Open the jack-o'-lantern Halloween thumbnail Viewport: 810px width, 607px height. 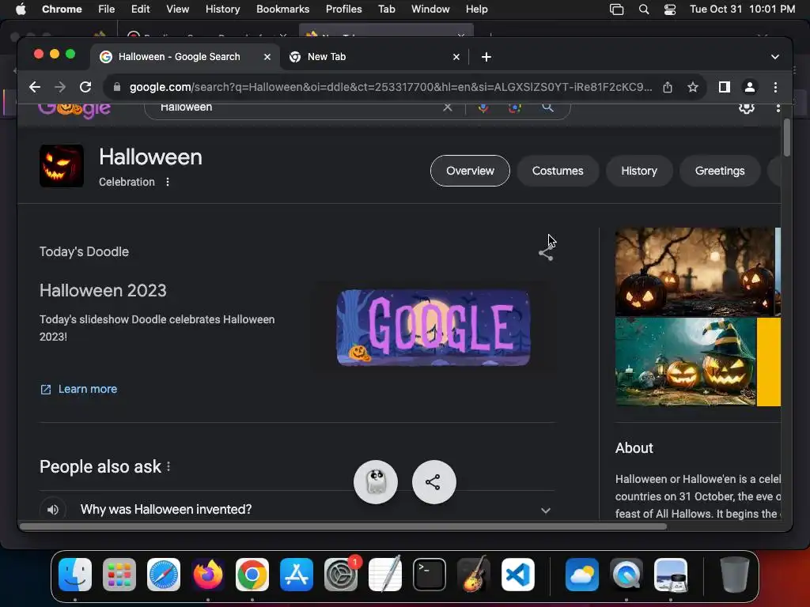[x=62, y=166]
